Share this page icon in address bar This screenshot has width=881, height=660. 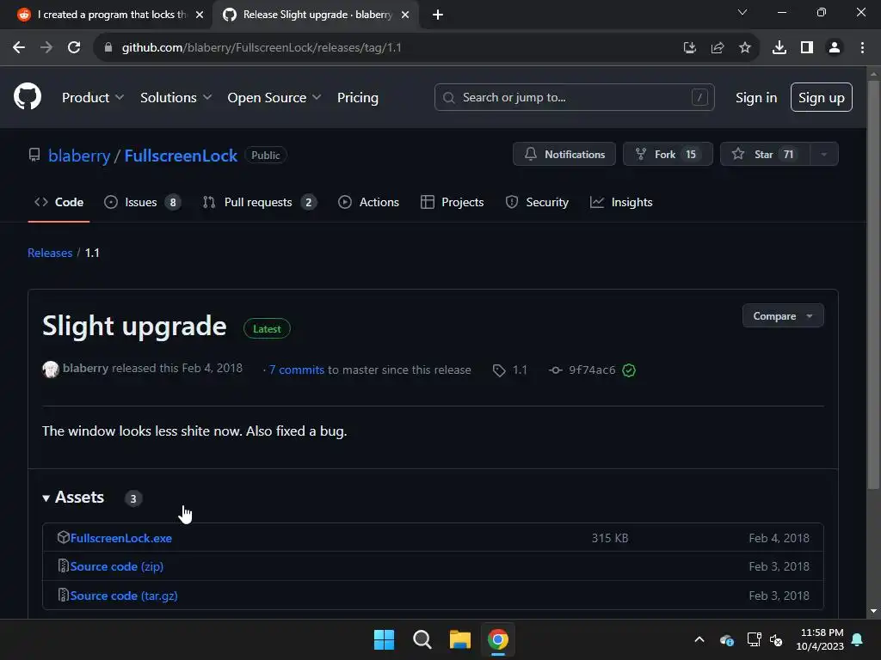point(718,48)
